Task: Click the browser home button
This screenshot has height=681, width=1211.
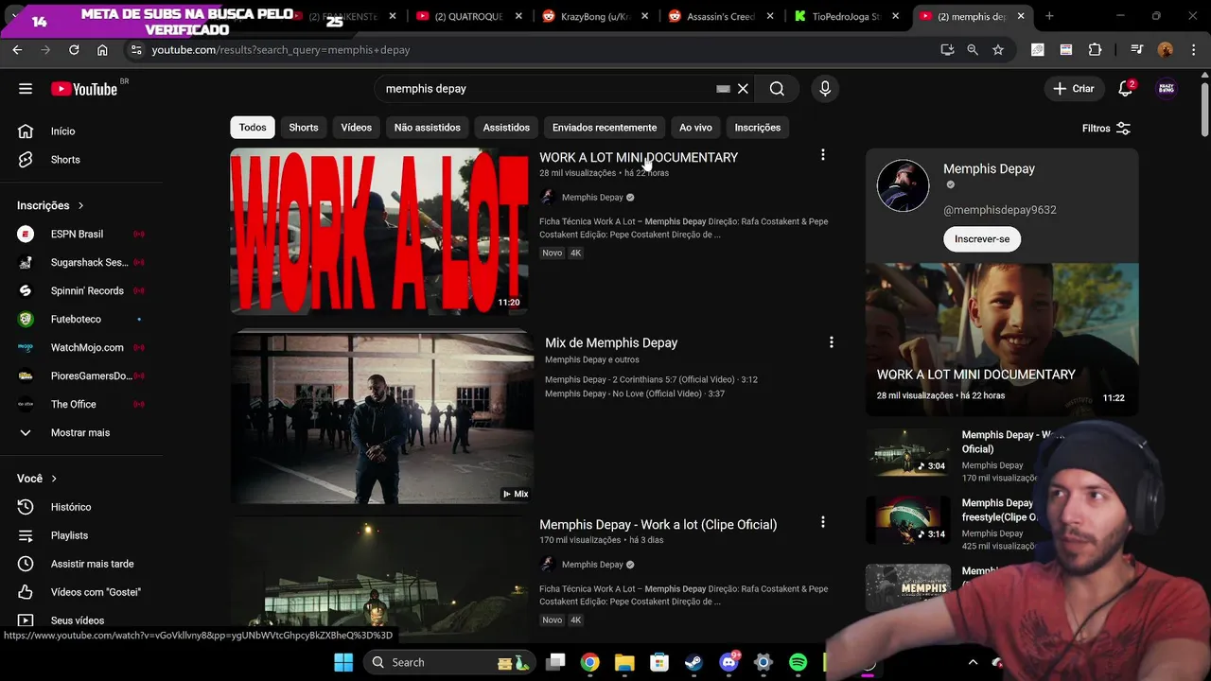Action: click(102, 50)
